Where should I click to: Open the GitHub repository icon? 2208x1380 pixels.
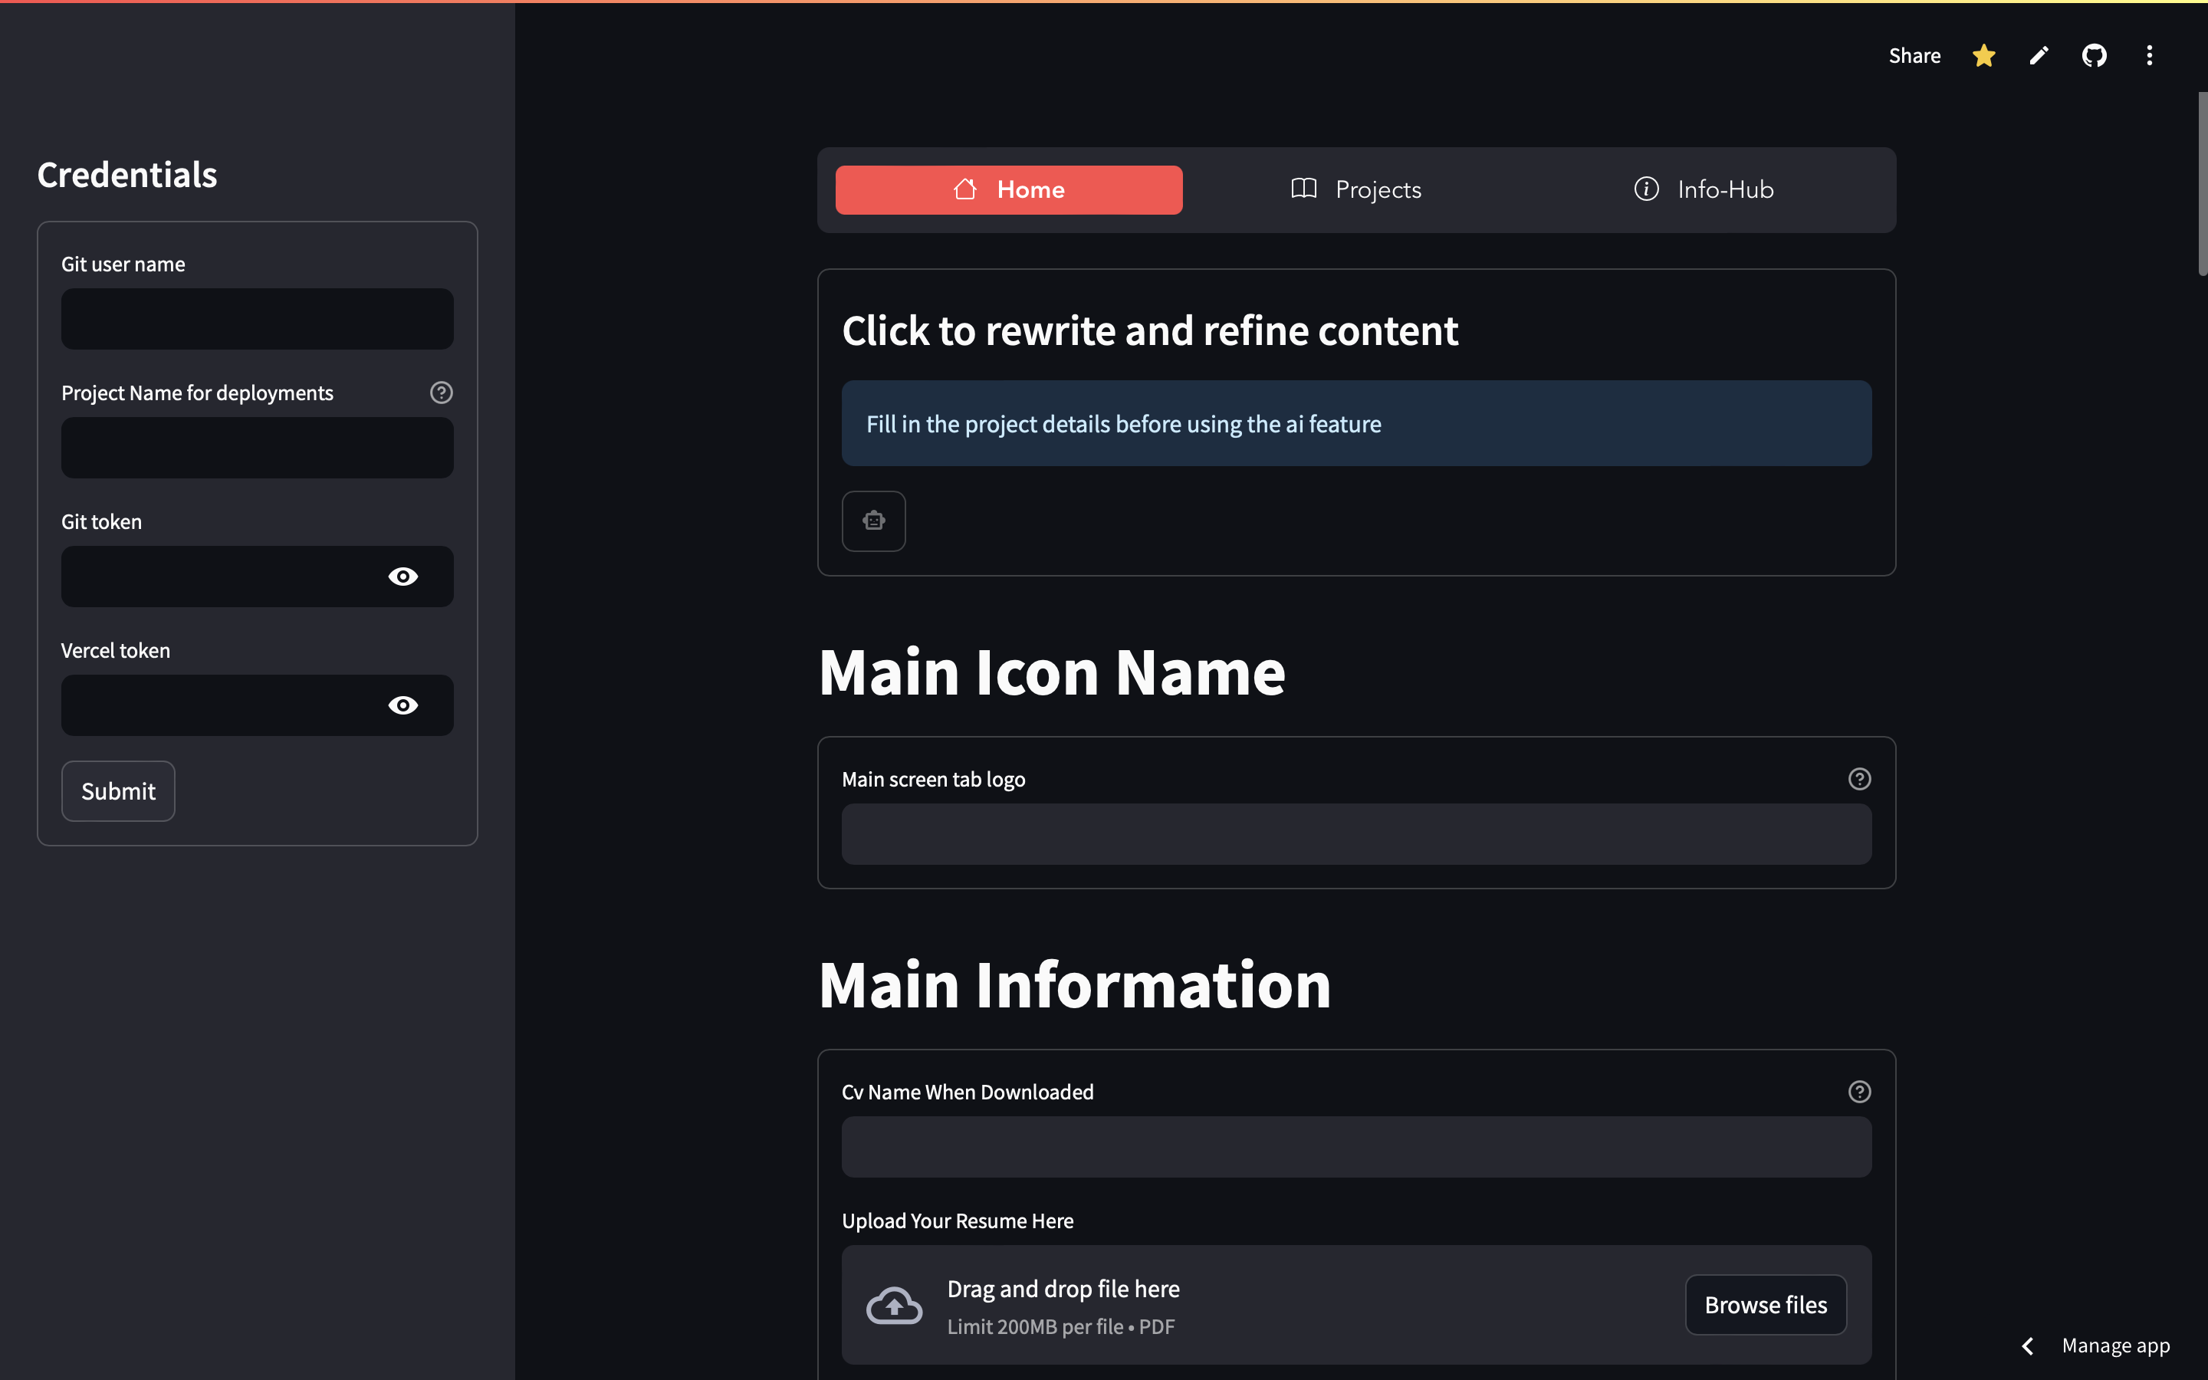click(x=2094, y=56)
